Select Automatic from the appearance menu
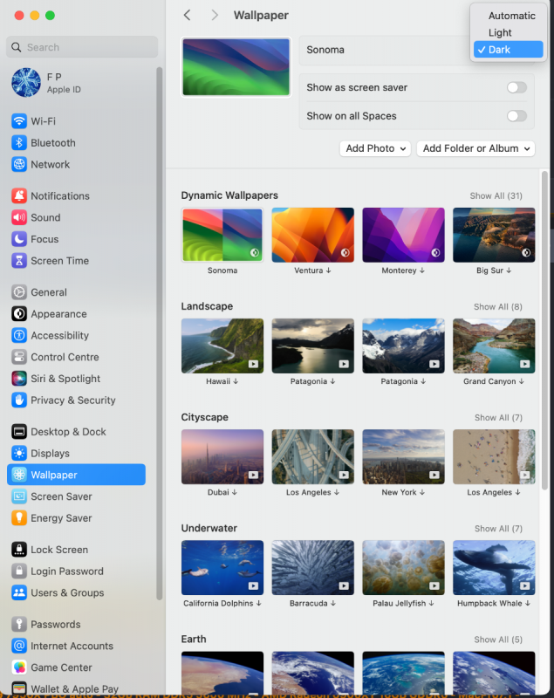554x698 pixels. 511,16
